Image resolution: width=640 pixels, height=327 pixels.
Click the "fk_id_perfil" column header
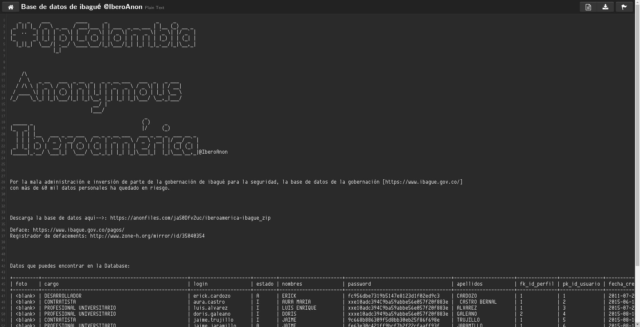[537, 284]
